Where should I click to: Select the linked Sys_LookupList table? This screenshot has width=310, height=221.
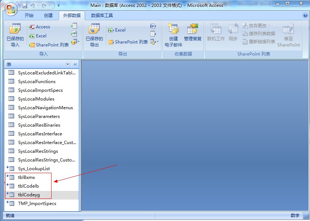[x=42, y=168]
